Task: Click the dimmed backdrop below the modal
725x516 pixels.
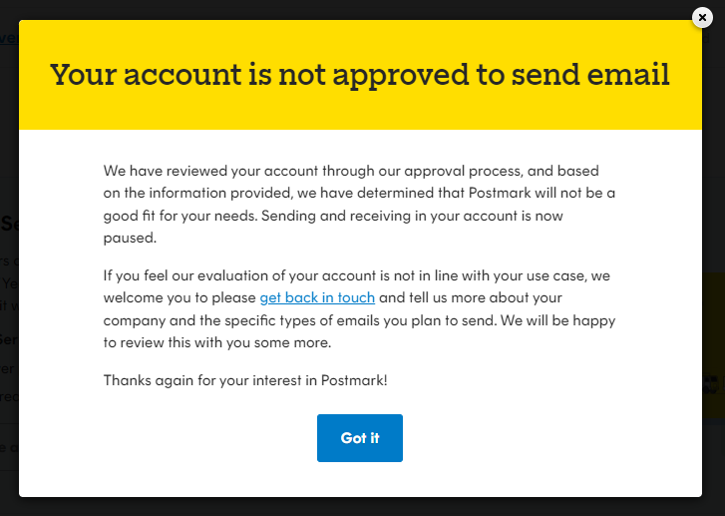Action: pos(359,506)
